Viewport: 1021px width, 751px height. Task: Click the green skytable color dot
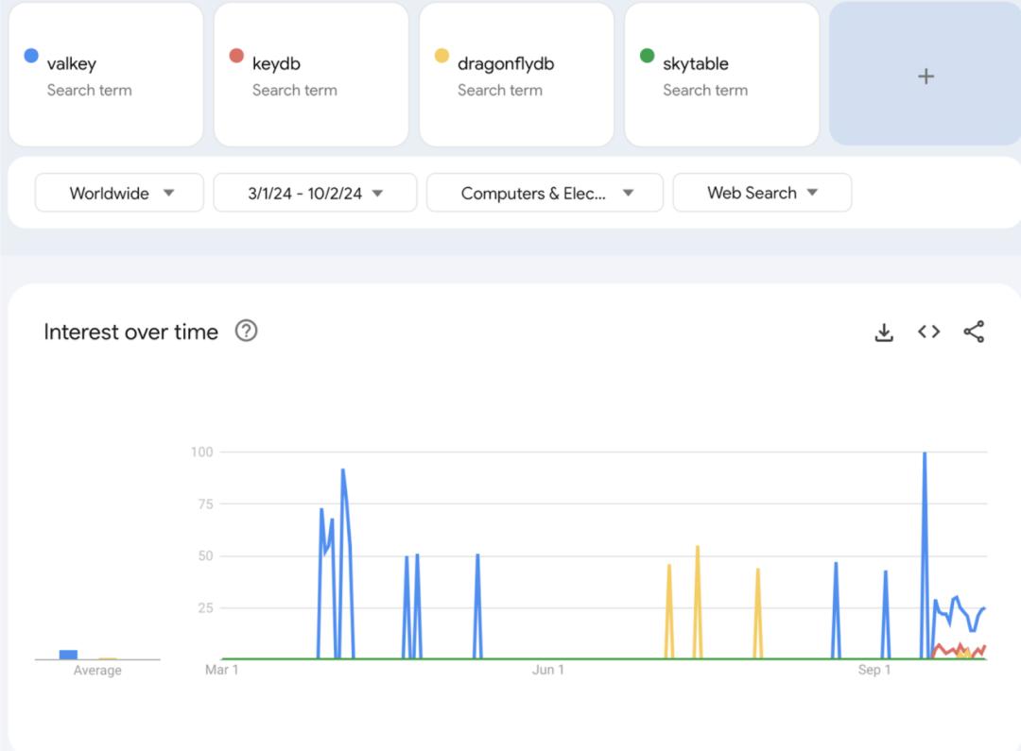[x=647, y=56]
